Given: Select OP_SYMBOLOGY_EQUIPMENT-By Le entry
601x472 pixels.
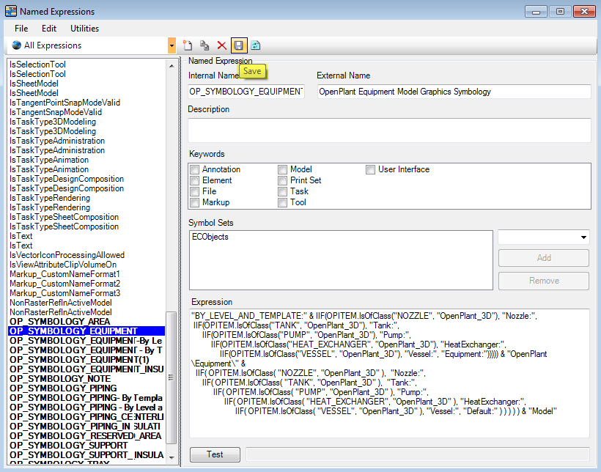Looking at the screenshot, I should 86,341.
